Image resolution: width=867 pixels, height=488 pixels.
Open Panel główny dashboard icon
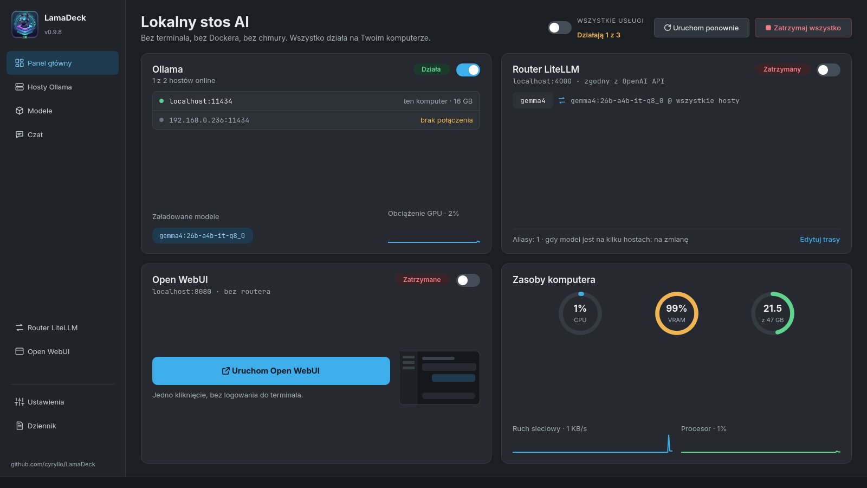[20, 63]
